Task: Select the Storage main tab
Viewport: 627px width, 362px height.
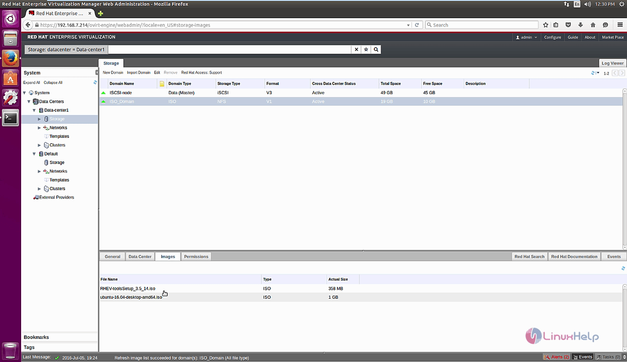Action: click(x=111, y=63)
